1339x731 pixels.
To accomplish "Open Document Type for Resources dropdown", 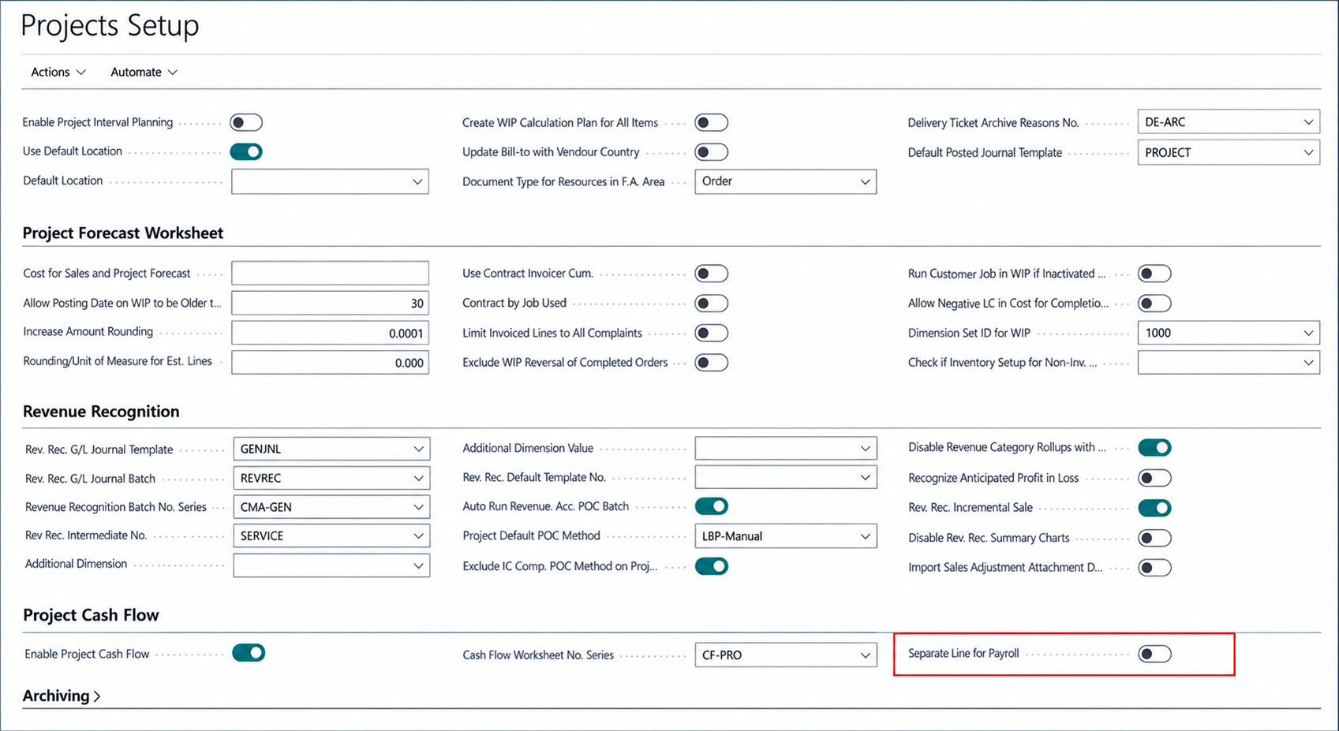I will click(785, 181).
